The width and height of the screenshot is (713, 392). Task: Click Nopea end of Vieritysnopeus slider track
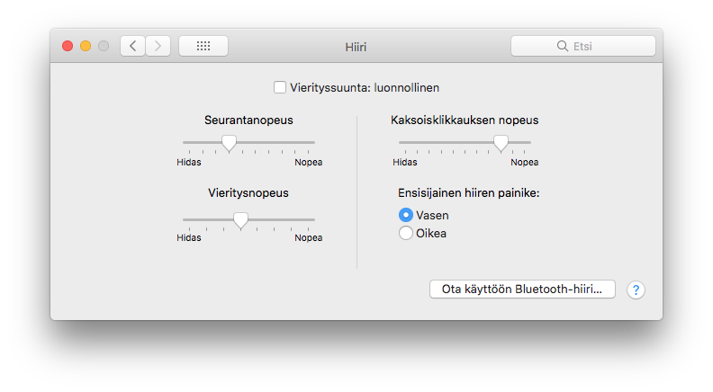(313, 219)
